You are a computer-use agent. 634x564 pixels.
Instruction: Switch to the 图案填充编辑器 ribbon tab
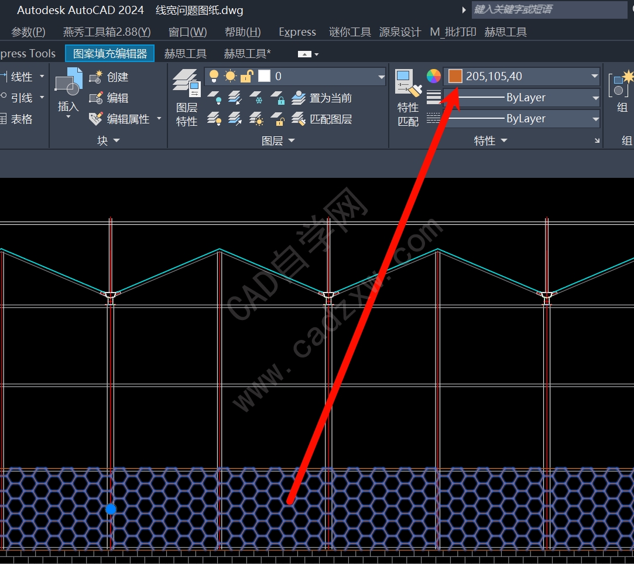pos(110,53)
